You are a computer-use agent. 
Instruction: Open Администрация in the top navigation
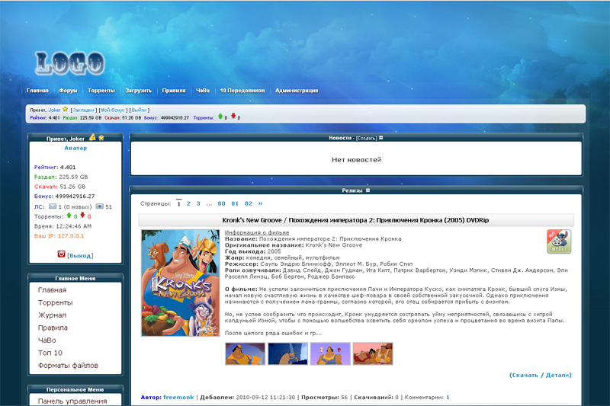[297, 91]
